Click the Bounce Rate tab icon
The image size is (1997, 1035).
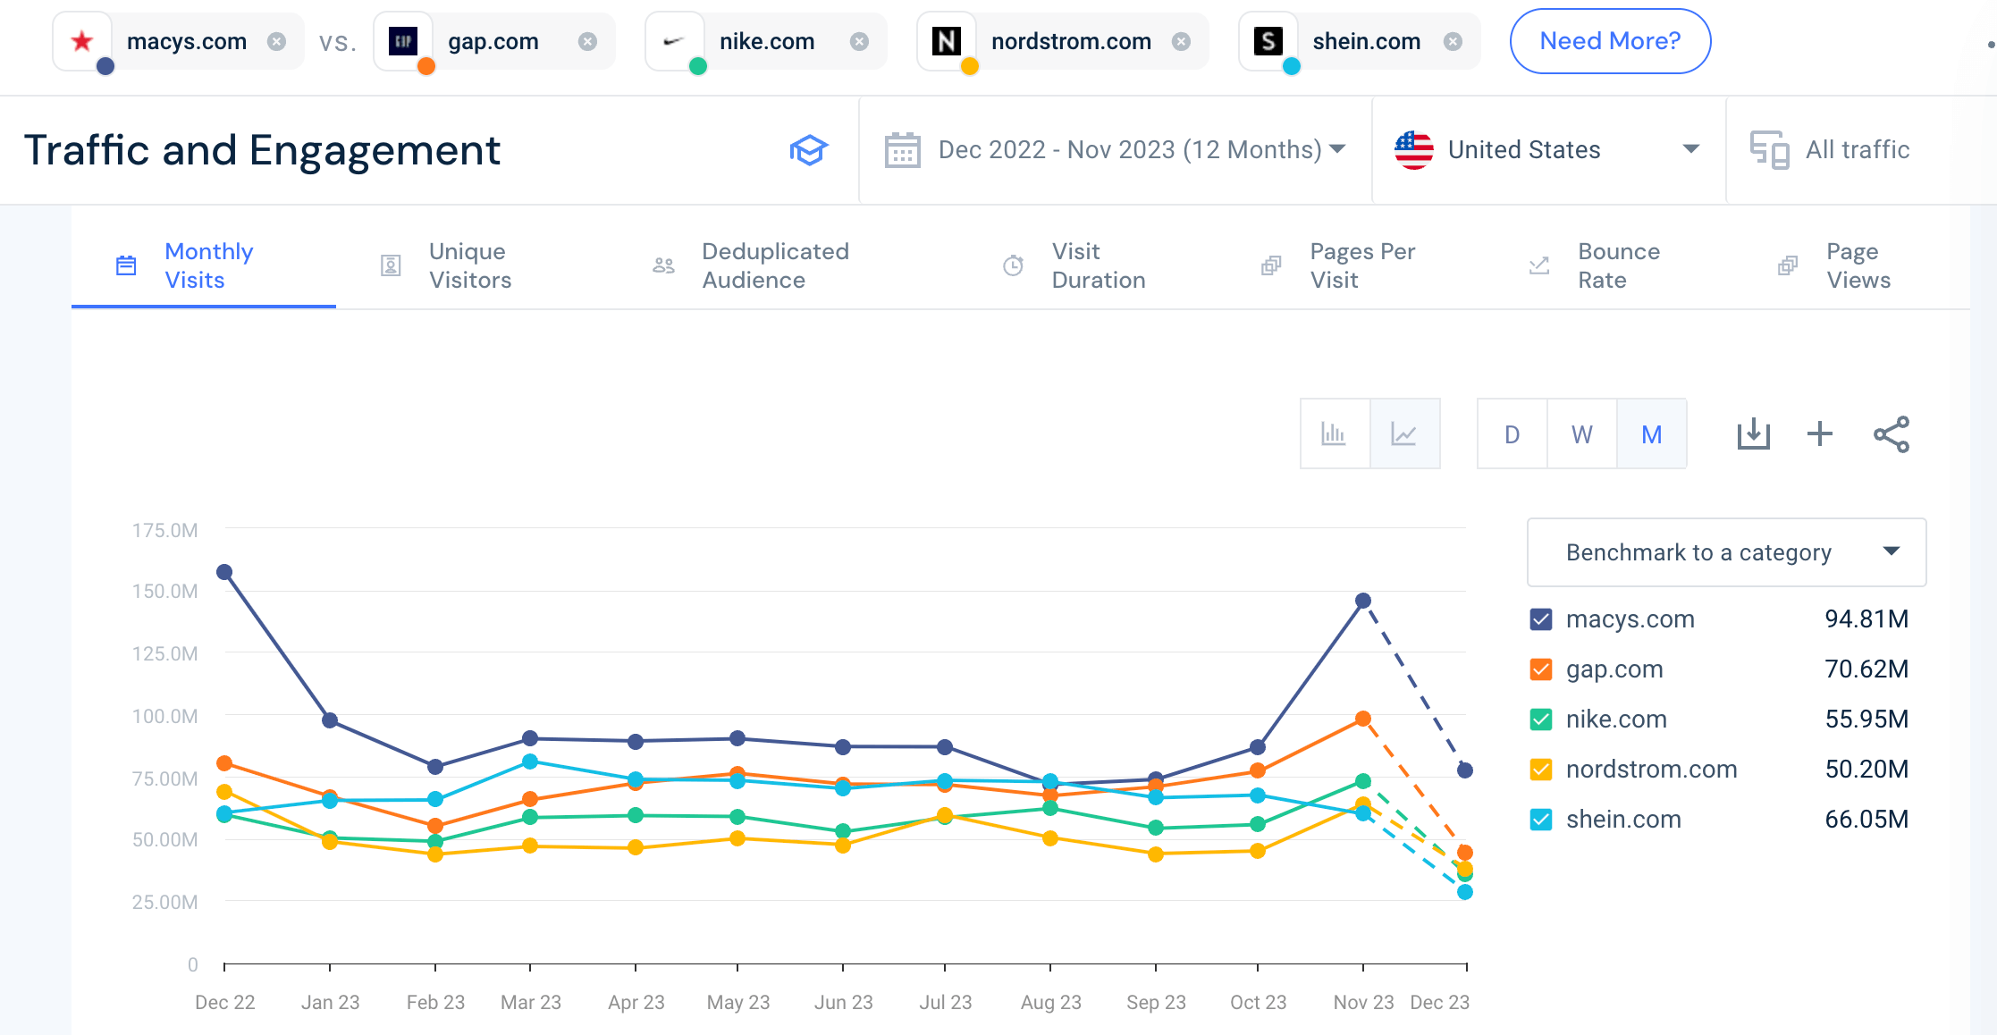1539,265
